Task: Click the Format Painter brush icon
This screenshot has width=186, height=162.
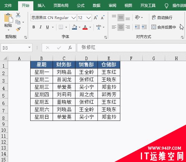Action: pyautogui.click(x=18, y=29)
